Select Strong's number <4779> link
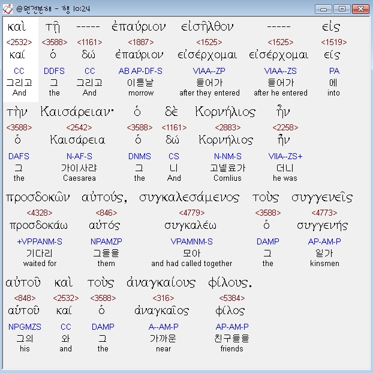Screen dimensions: 373x373 [x=191, y=213]
